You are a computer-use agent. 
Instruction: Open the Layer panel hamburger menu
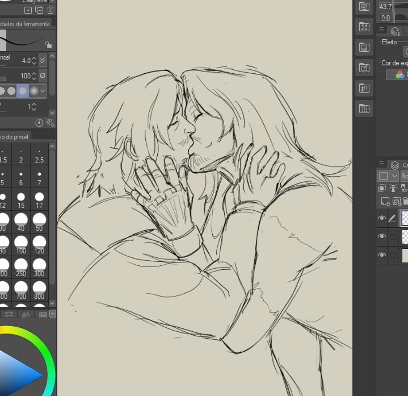pyautogui.click(x=382, y=164)
